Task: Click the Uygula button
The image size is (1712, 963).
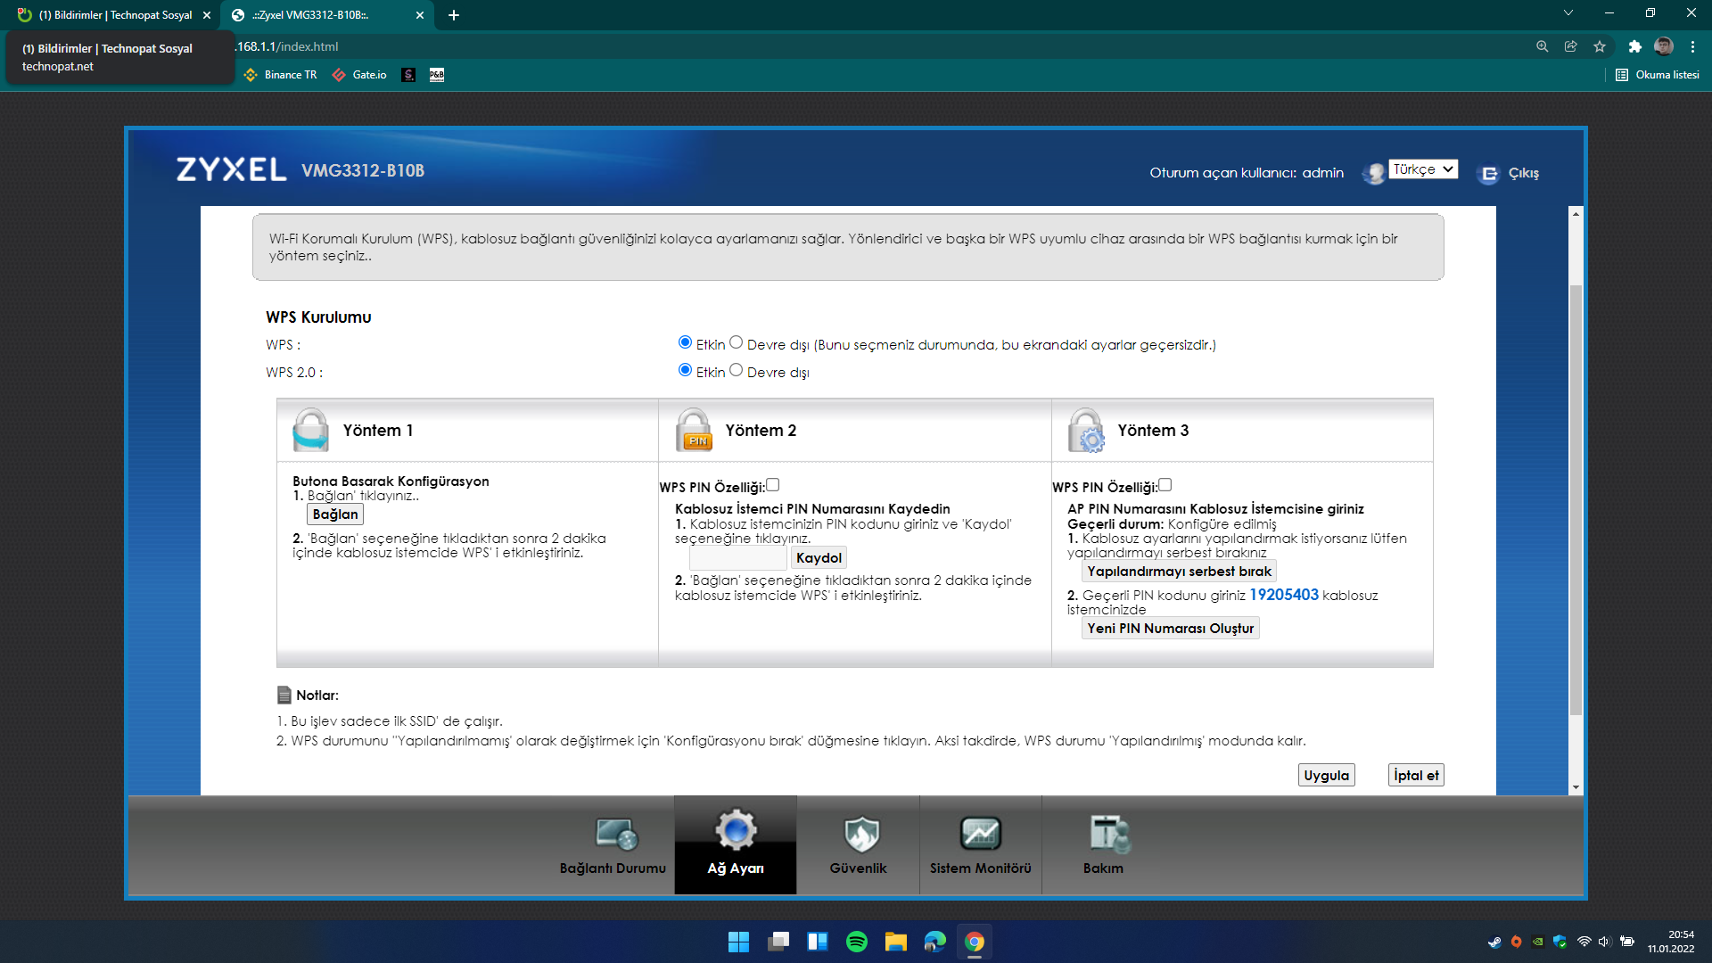Action: pyautogui.click(x=1326, y=775)
